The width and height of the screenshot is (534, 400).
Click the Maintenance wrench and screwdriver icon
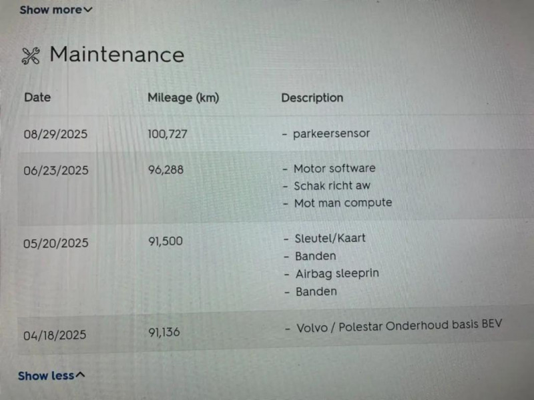[x=31, y=56]
